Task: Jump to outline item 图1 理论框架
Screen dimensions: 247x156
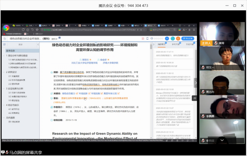Action: (x=14, y=122)
